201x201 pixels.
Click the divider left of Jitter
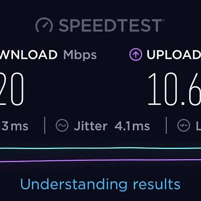tap(45, 125)
